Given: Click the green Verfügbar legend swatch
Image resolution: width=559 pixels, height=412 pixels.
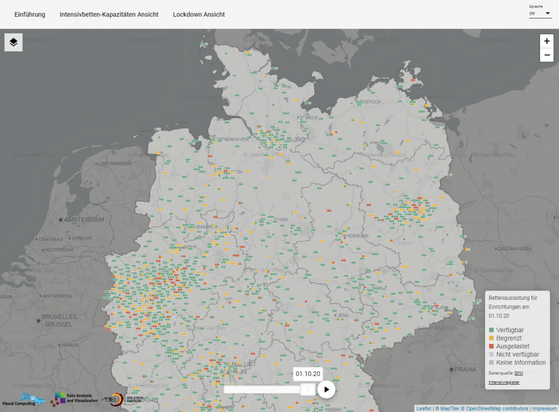Looking at the screenshot, I should coord(491,330).
